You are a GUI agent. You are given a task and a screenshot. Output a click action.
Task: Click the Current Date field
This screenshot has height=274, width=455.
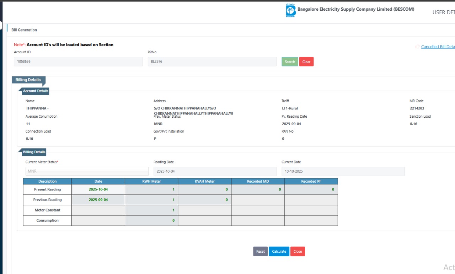(343, 171)
